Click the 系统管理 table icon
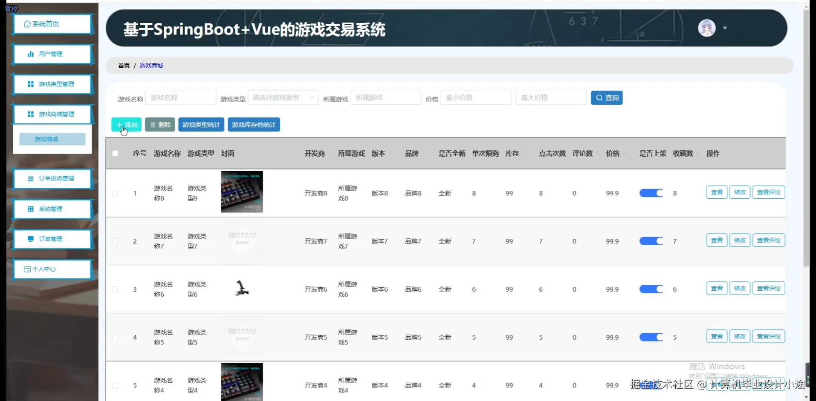The image size is (816, 401). click(30, 209)
